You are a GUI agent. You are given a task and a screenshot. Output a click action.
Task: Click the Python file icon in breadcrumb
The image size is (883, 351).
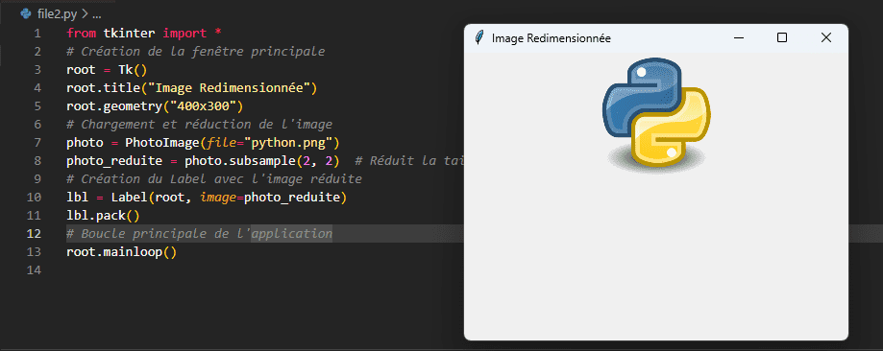coord(26,14)
